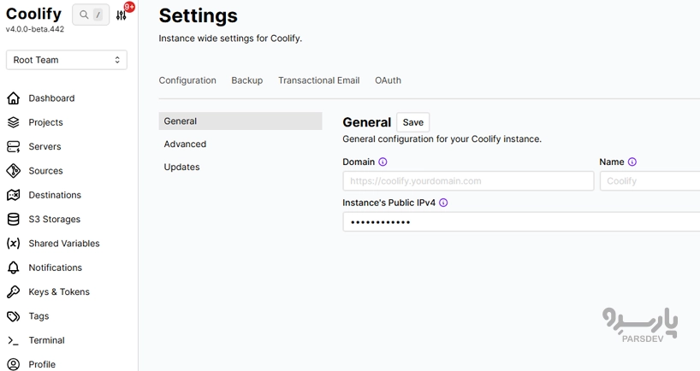The height and width of the screenshot is (371, 700).
Task: Open the Transactional Email tab
Action: (318, 80)
